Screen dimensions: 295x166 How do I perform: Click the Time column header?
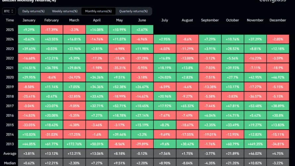tap(10, 20)
